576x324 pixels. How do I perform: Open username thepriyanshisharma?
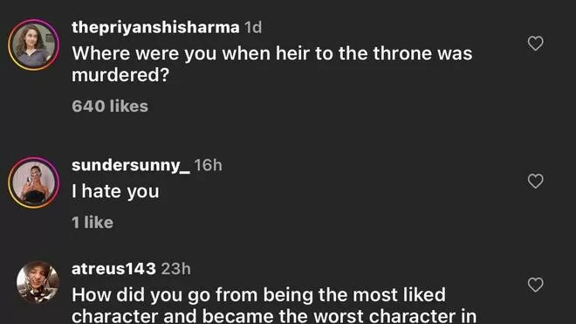click(x=155, y=28)
